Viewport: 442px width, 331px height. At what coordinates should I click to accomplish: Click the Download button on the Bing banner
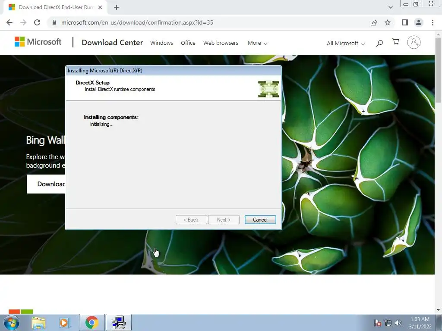tap(46, 184)
